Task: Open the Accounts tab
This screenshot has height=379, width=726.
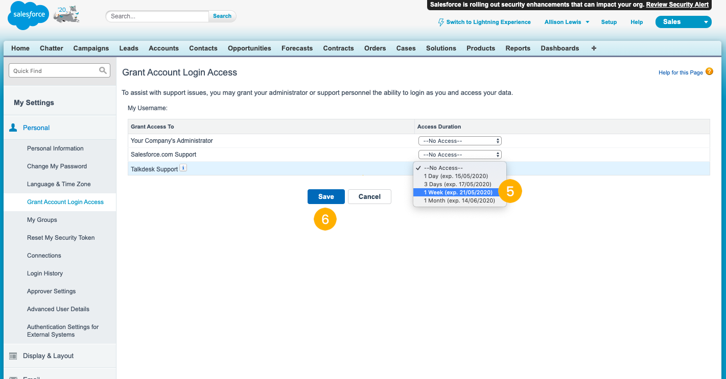Action: 163,48
